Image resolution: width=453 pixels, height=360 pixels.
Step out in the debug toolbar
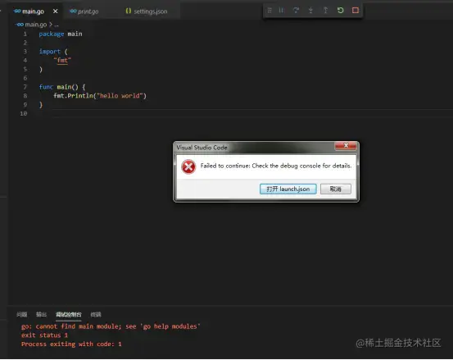[325, 11]
